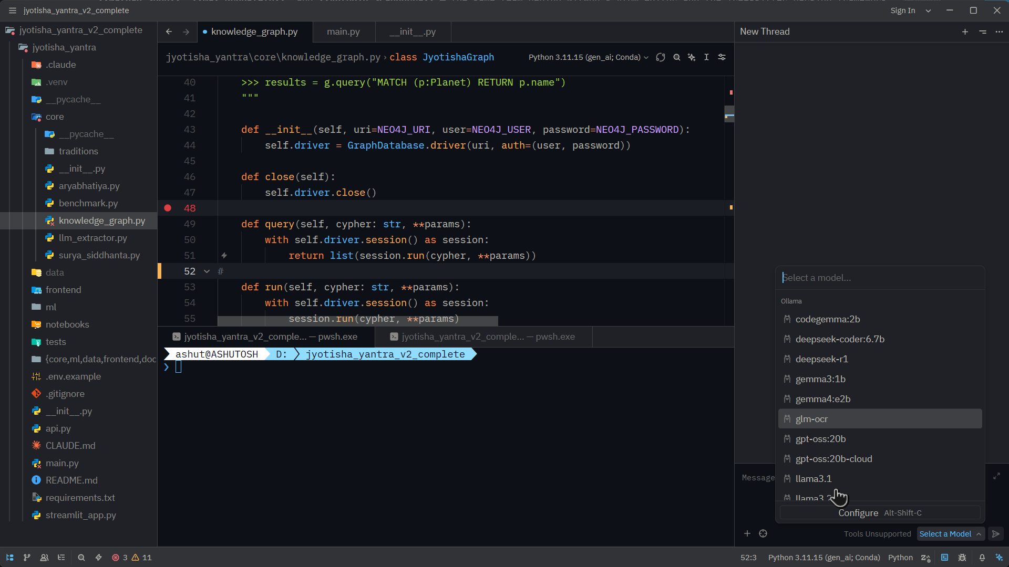Screen dimensions: 1009x567
Task: Switch to the main.py tab
Action: pyautogui.click(x=343, y=31)
